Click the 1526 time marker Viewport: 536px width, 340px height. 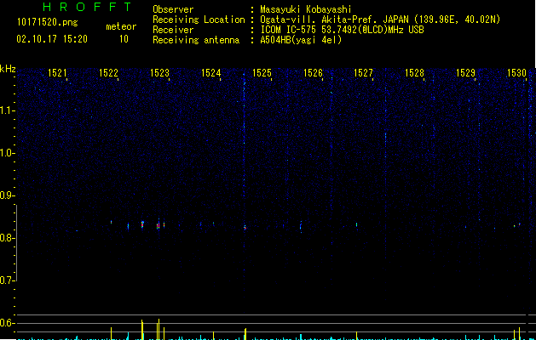[313, 73]
